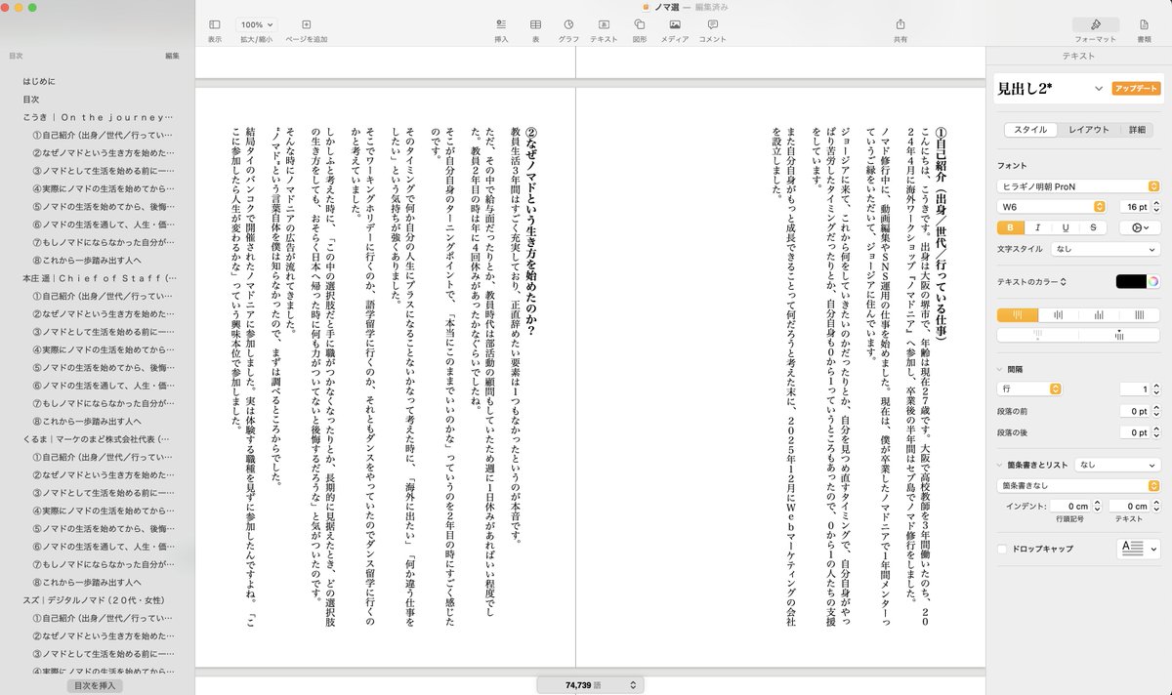
Task: Click the ノマ選 document title in titlebar
Action: tap(665, 7)
